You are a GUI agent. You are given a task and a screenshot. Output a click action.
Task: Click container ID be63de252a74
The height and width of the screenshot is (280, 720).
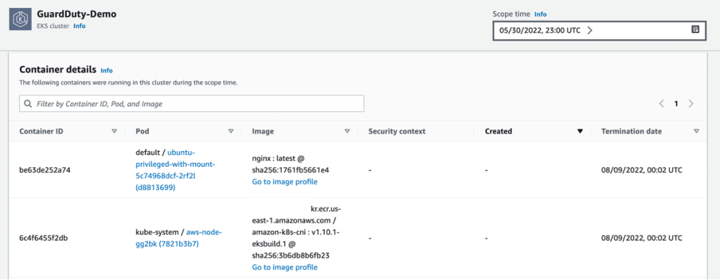pos(45,170)
